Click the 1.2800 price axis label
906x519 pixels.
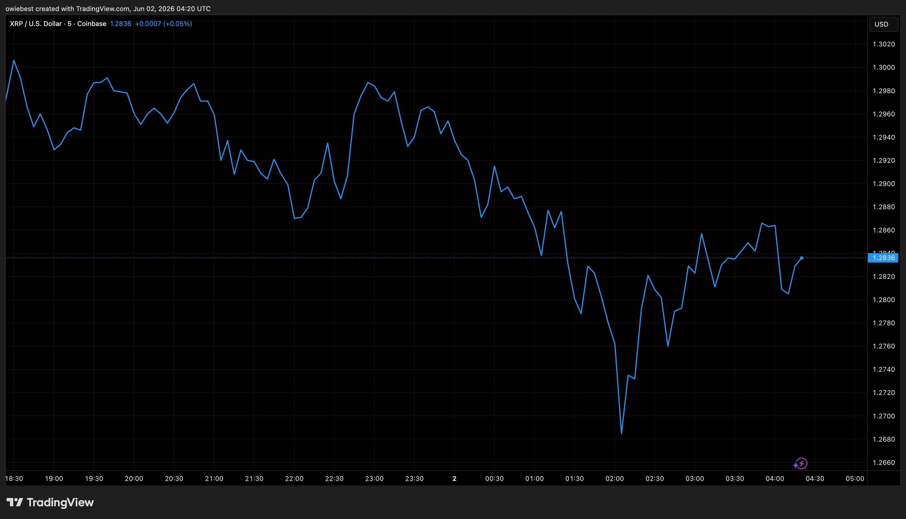tap(884, 300)
